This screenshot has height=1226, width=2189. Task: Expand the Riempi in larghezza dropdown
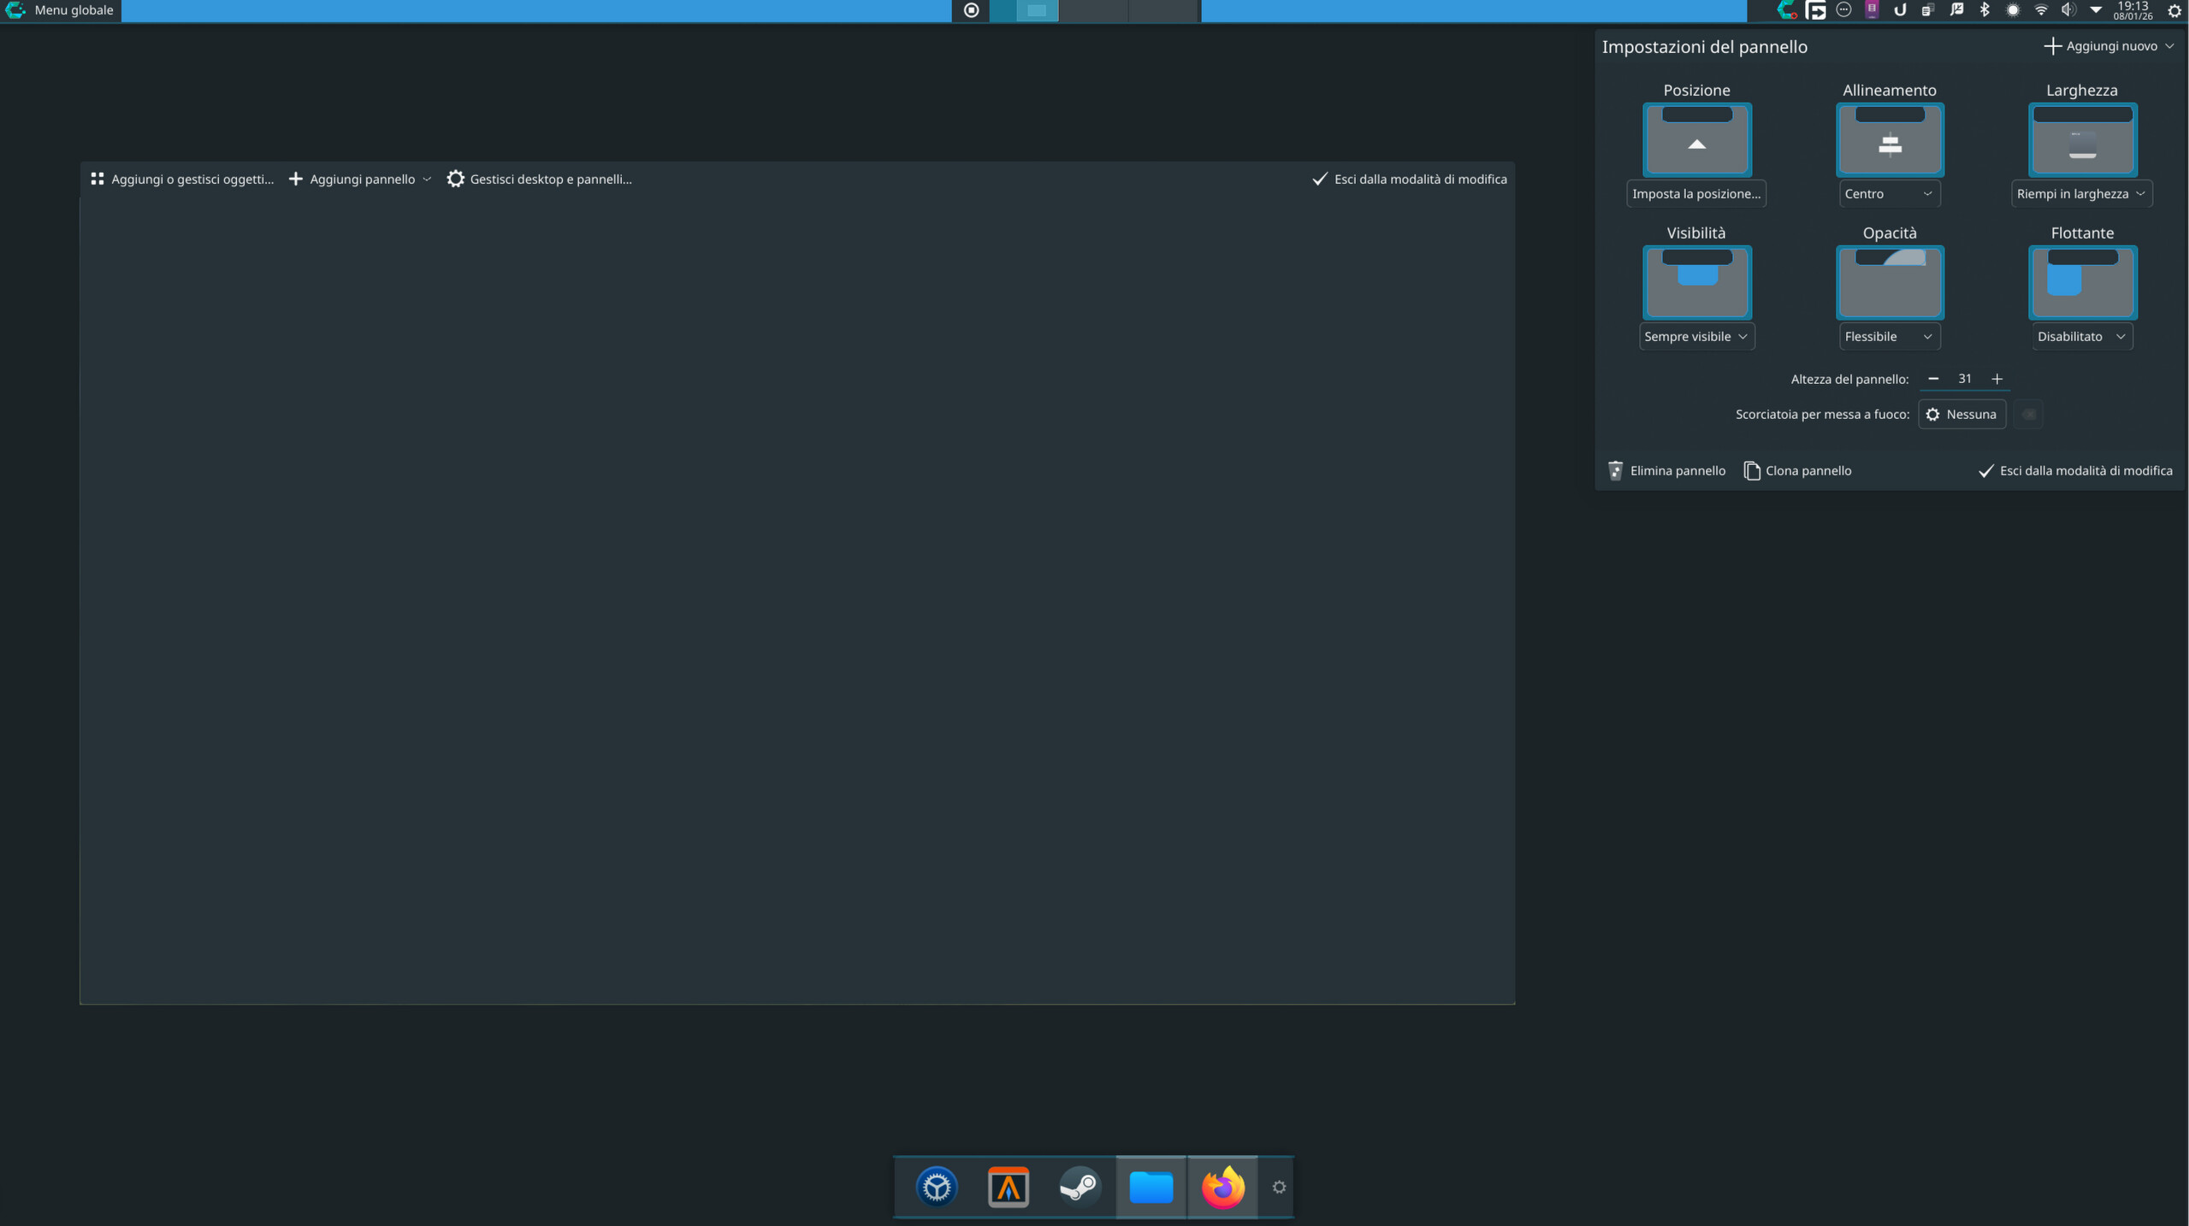2080,193
